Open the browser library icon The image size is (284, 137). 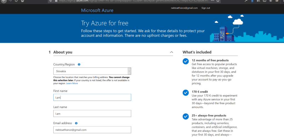click(258, 1)
